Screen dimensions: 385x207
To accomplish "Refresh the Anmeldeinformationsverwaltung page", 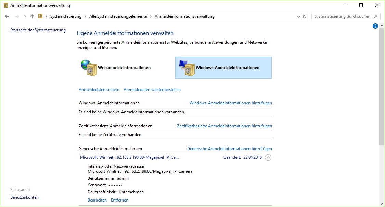I will click(305, 17).
